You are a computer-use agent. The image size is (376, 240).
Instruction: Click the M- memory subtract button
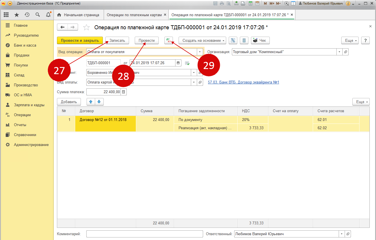pos(278,3)
